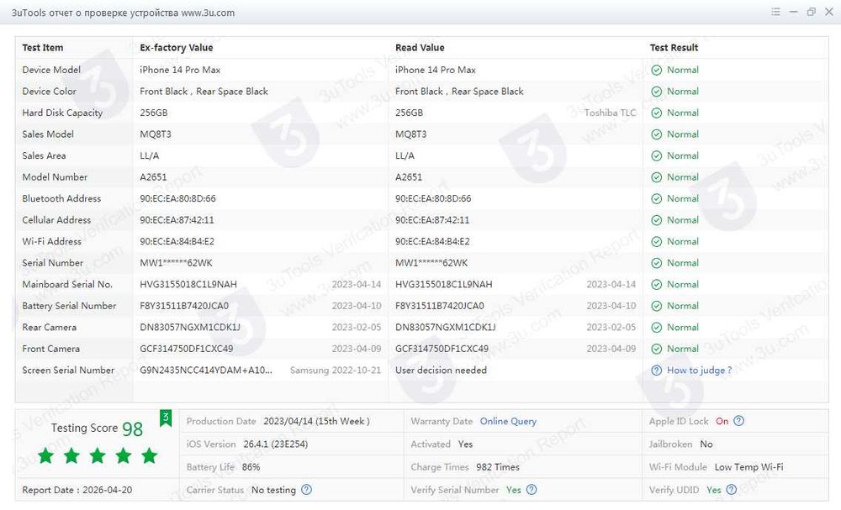Click the 'Test Result' column header
Image resolution: width=841 pixels, height=510 pixels.
pyautogui.click(x=674, y=48)
